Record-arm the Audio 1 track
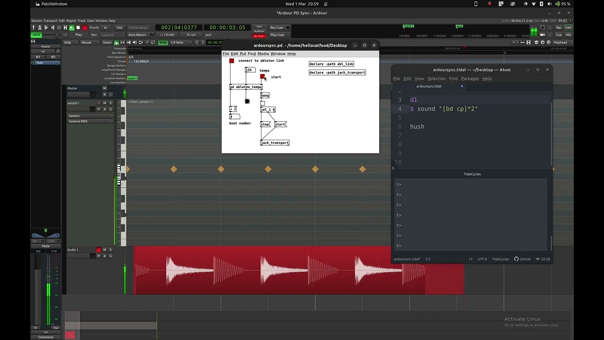604x340 pixels. pyautogui.click(x=99, y=250)
